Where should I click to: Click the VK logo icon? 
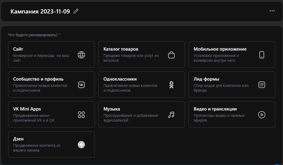coord(81,85)
